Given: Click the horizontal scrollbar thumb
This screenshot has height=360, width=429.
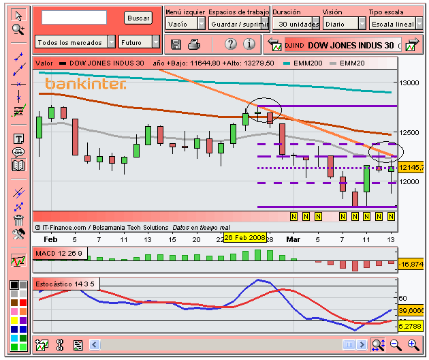Looking at the screenshot, I should pos(349,344).
